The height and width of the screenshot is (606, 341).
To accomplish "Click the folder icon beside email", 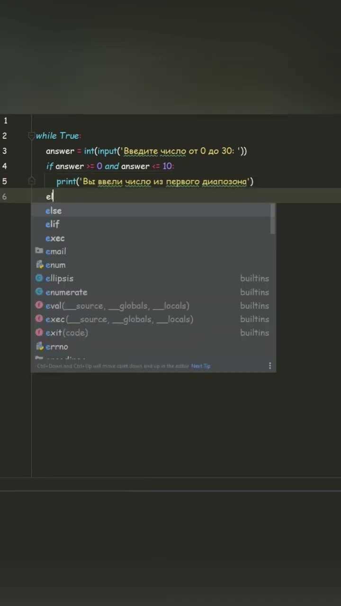I will (x=39, y=251).
